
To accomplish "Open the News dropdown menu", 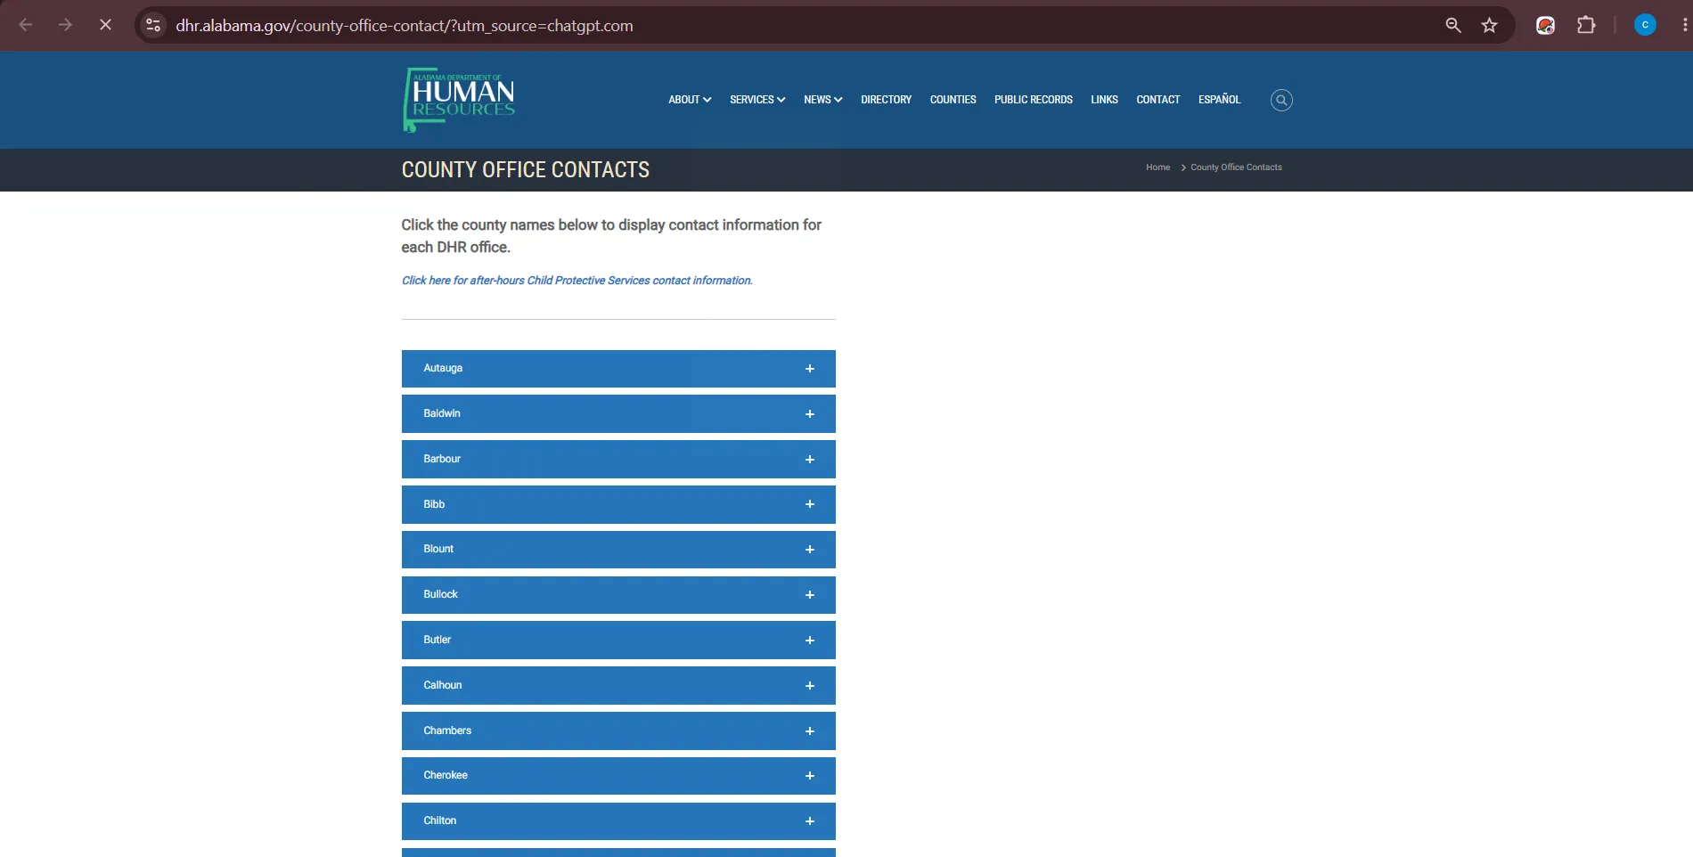I will click(x=822, y=100).
